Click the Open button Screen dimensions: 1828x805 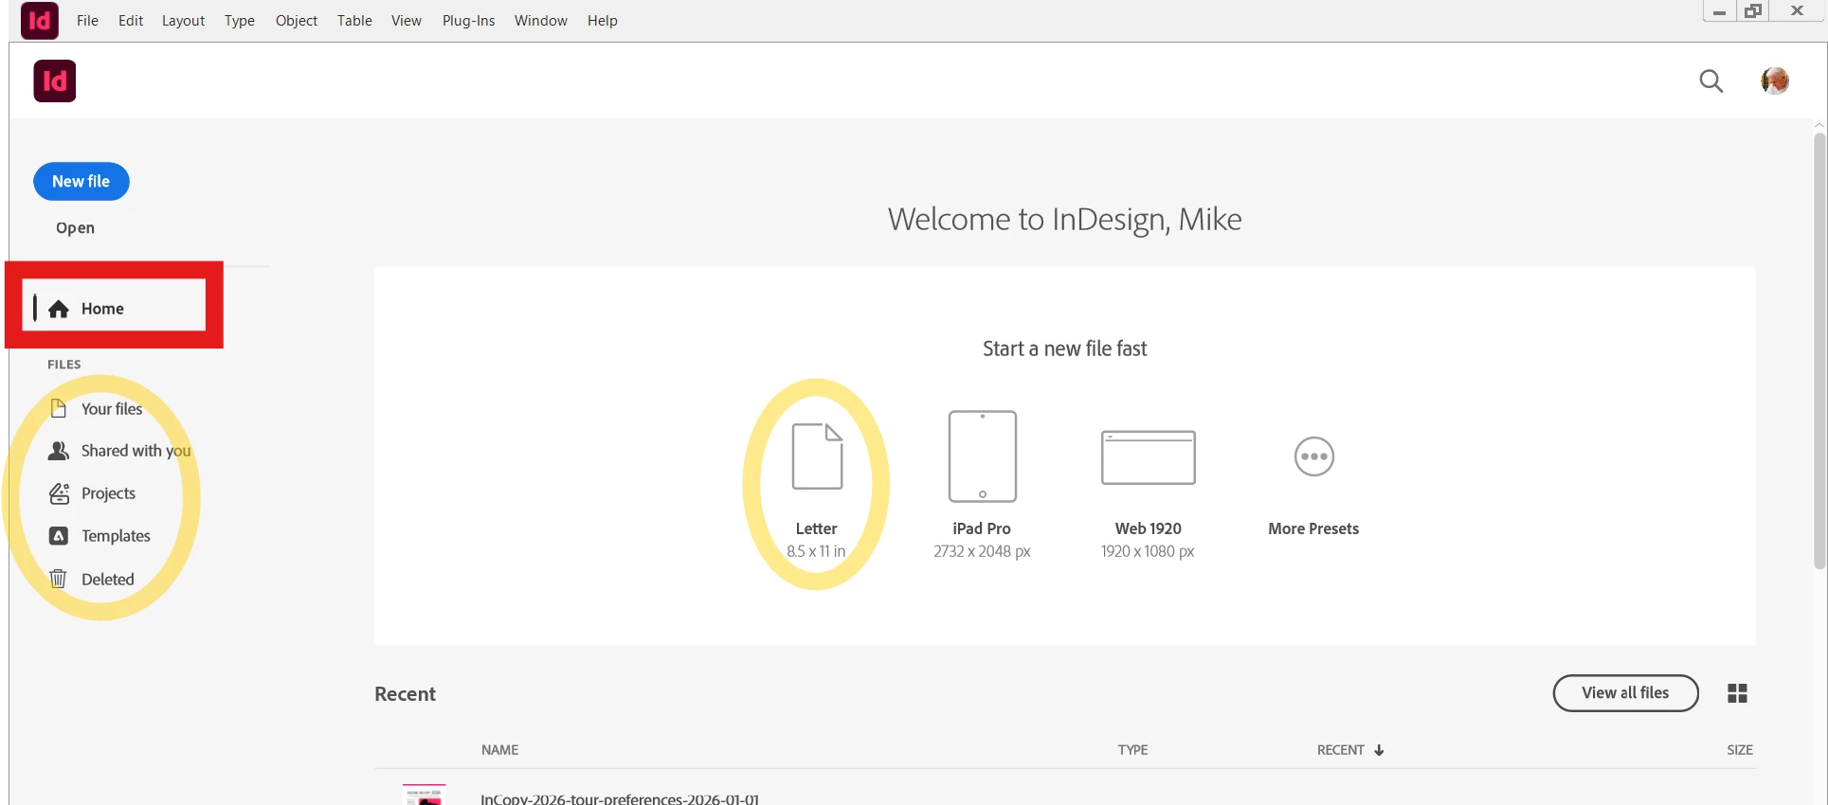pyautogui.click(x=75, y=228)
